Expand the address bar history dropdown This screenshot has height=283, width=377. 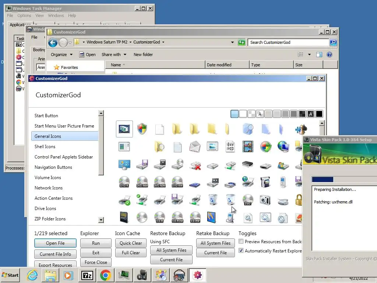pos(232,42)
